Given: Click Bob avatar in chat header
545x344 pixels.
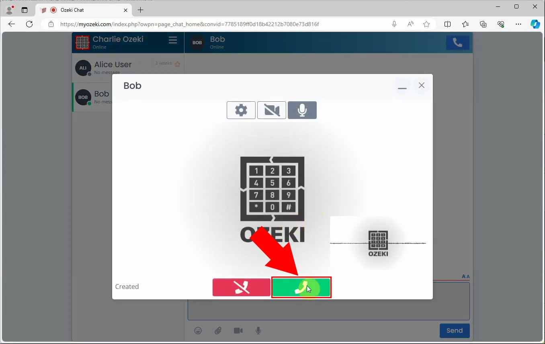Looking at the screenshot, I should pos(197,42).
